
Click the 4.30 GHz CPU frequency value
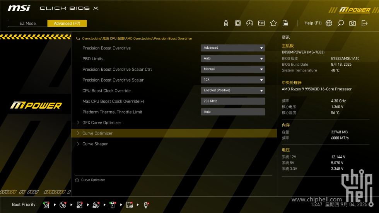pyautogui.click(x=338, y=101)
